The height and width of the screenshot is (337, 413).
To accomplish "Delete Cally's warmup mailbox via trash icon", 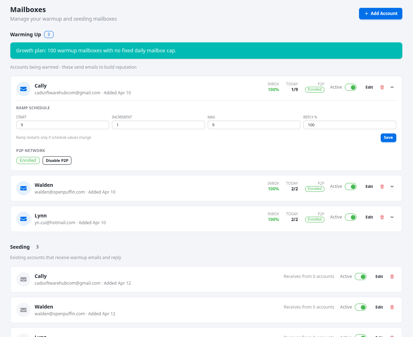I will (382, 87).
